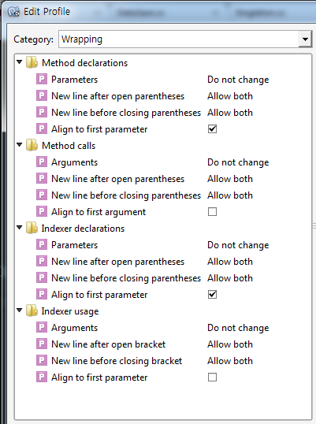Check Align to first parameter under Indexer usage
The width and height of the screenshot is (316, 424).
point(212,378)
